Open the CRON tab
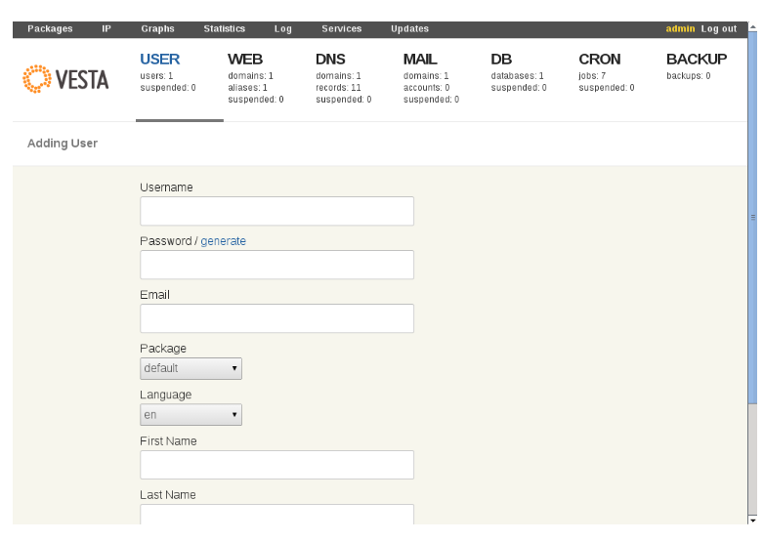The height and width of the screenshot is (542, 764). pyautogui.click(x=599, y=60)
